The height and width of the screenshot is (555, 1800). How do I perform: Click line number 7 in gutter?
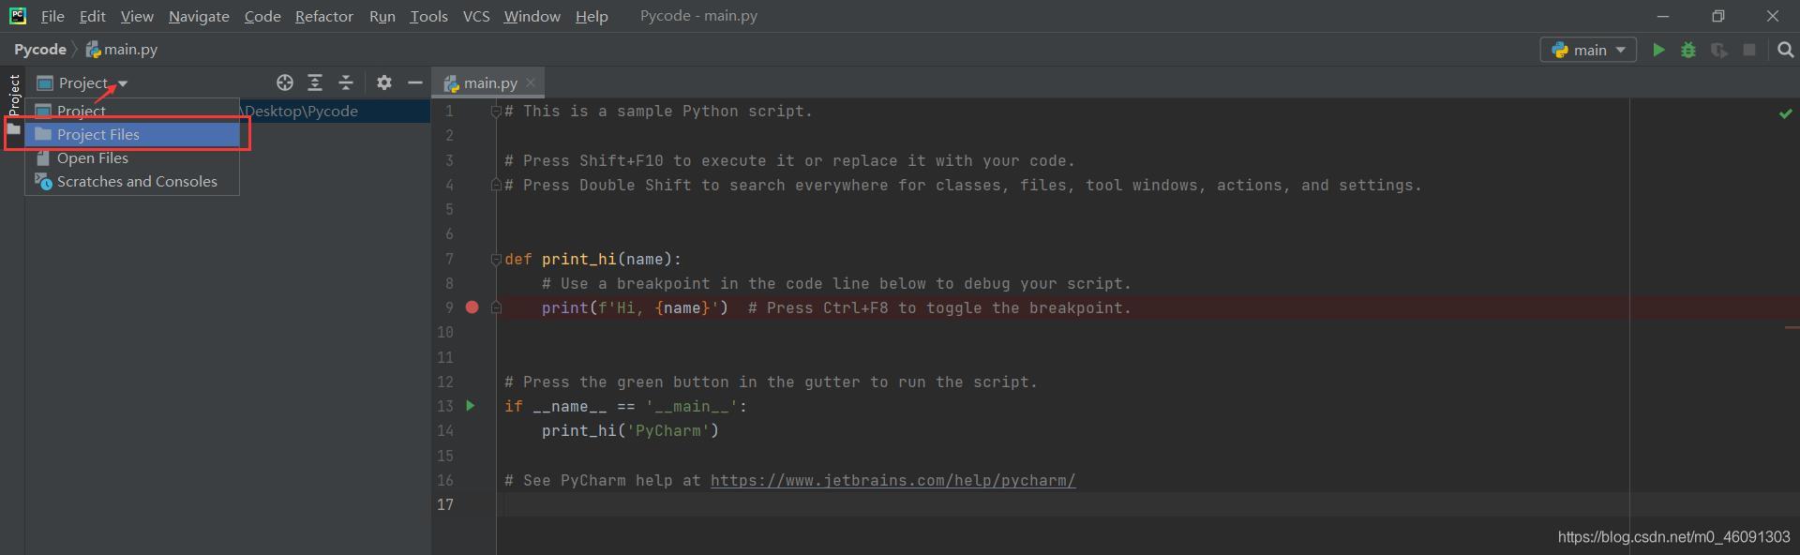(449, 259)
